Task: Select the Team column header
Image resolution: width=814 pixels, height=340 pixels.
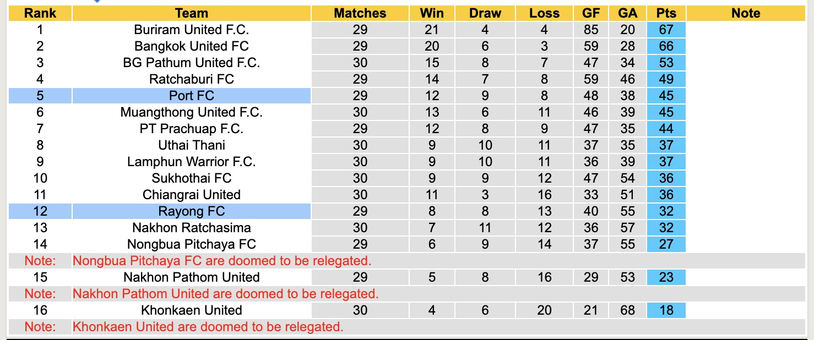Action: pyautogui.click(x=191, y=13)
